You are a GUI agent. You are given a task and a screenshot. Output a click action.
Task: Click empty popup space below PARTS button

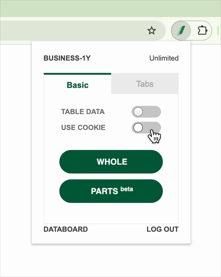click(x=111, y=213)
